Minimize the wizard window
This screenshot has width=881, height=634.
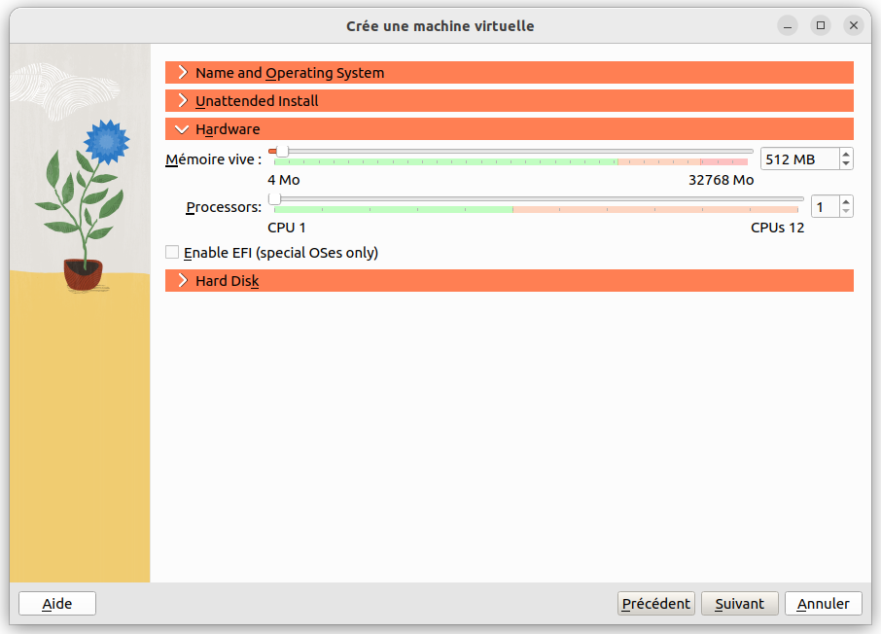[x=787, y=25]
